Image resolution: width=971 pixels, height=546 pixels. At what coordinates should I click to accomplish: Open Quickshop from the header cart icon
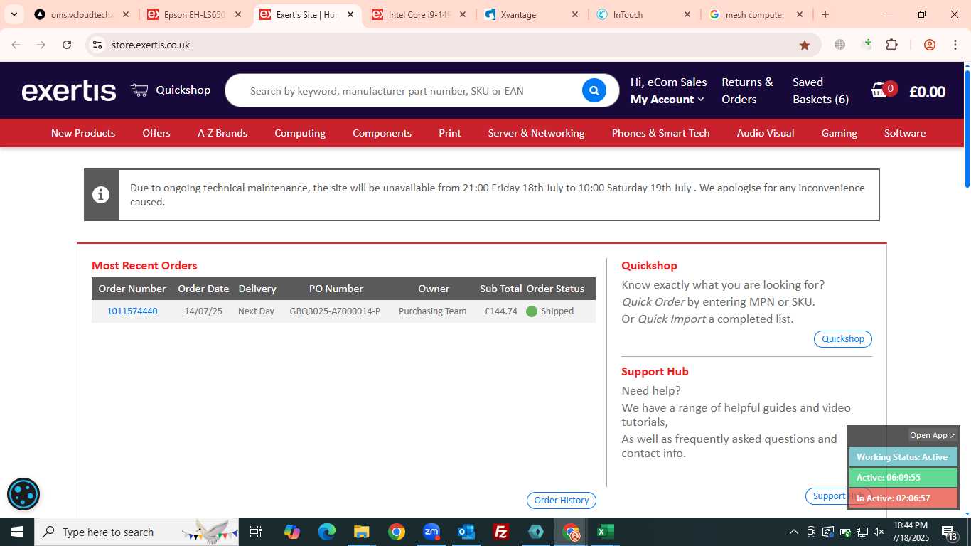pyautogui.click(x=171, y=90)
